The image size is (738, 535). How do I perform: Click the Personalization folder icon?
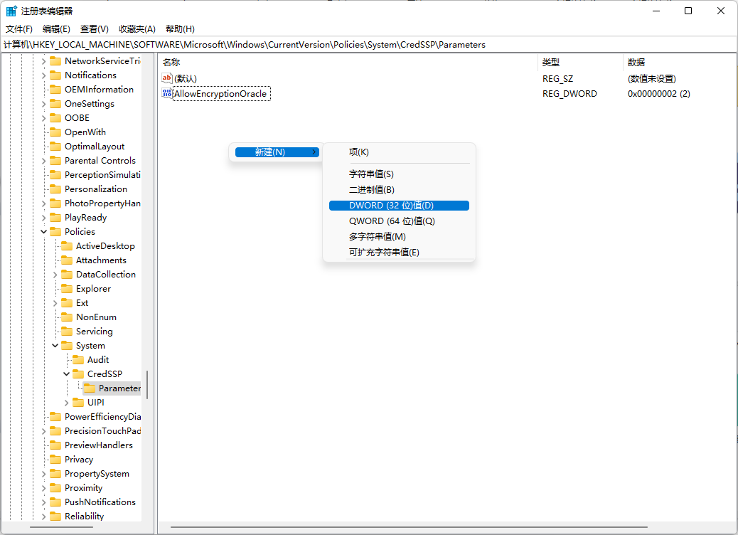click(55, 189)
